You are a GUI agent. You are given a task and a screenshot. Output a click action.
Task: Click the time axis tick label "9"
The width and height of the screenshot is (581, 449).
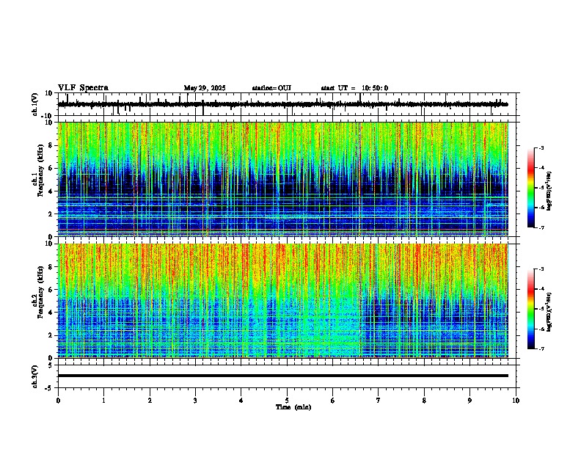click(469, 401)
